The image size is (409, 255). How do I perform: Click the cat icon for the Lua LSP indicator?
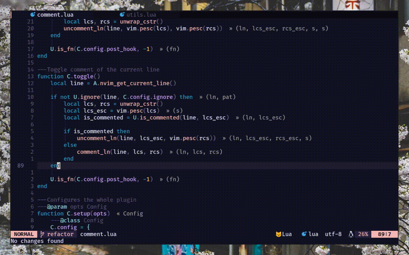[x=279, y=234]
